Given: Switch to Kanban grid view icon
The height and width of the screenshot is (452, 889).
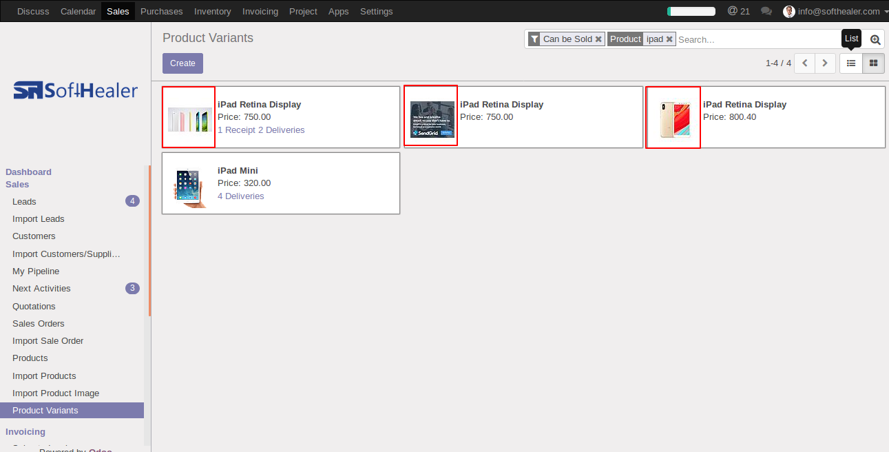Looking at the screenshot, I should pyautogui.click(x=873, y=63).
